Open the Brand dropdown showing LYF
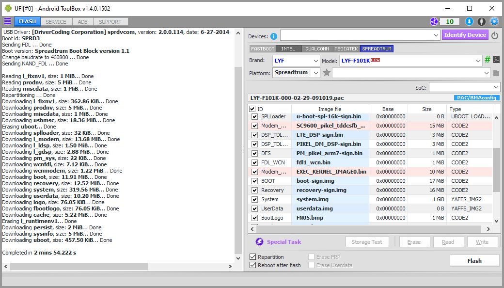The height and width of the screenshot is (288, 504). [x=296, y=61]
